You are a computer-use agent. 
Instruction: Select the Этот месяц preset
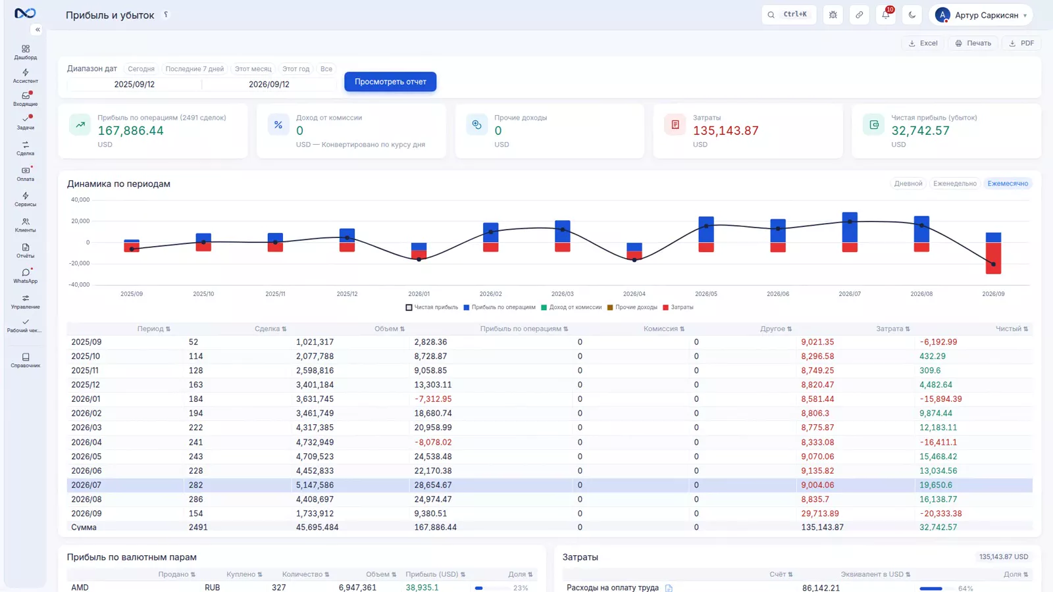[253, 68]
